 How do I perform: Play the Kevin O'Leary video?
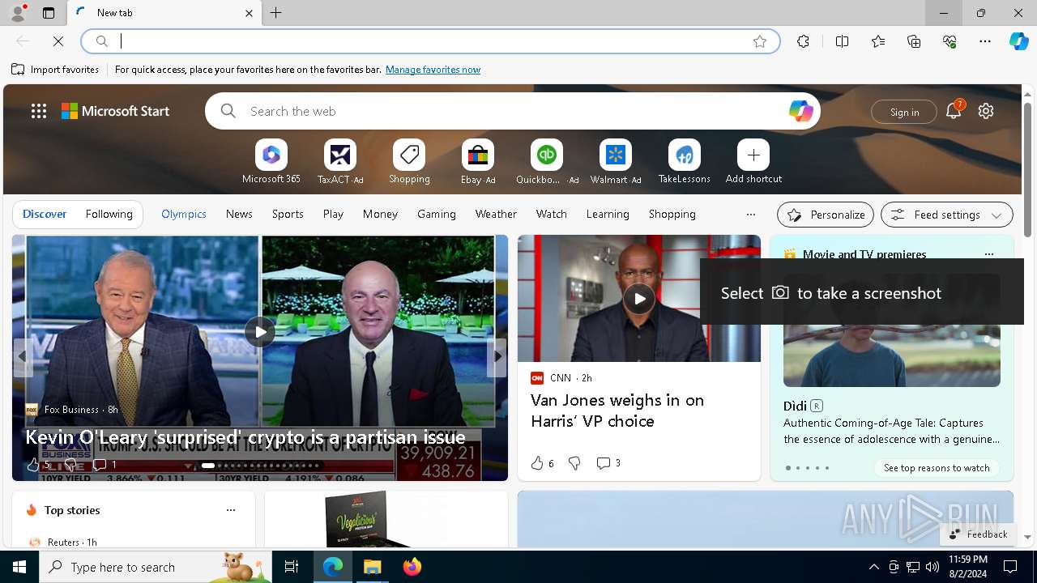pos(260,331)
